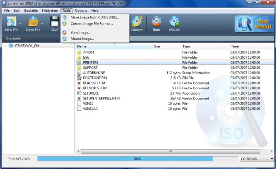Click the BOOTFONT.BIN file icon
276x169 pixels.
[79, 78]
